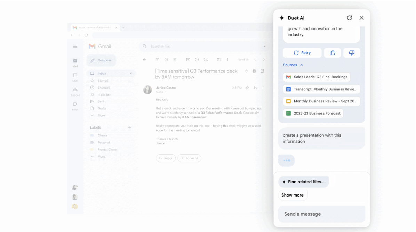Open 2023 Q3 Business Forecast sheet source

[313, 113]
